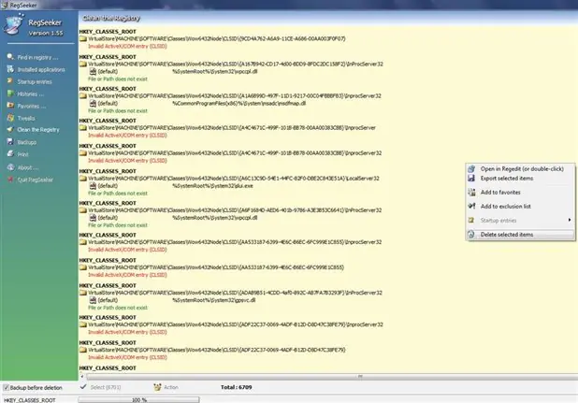
Task: Click the Action icon in the bottom bar
Action: click(x=157, y=387)
